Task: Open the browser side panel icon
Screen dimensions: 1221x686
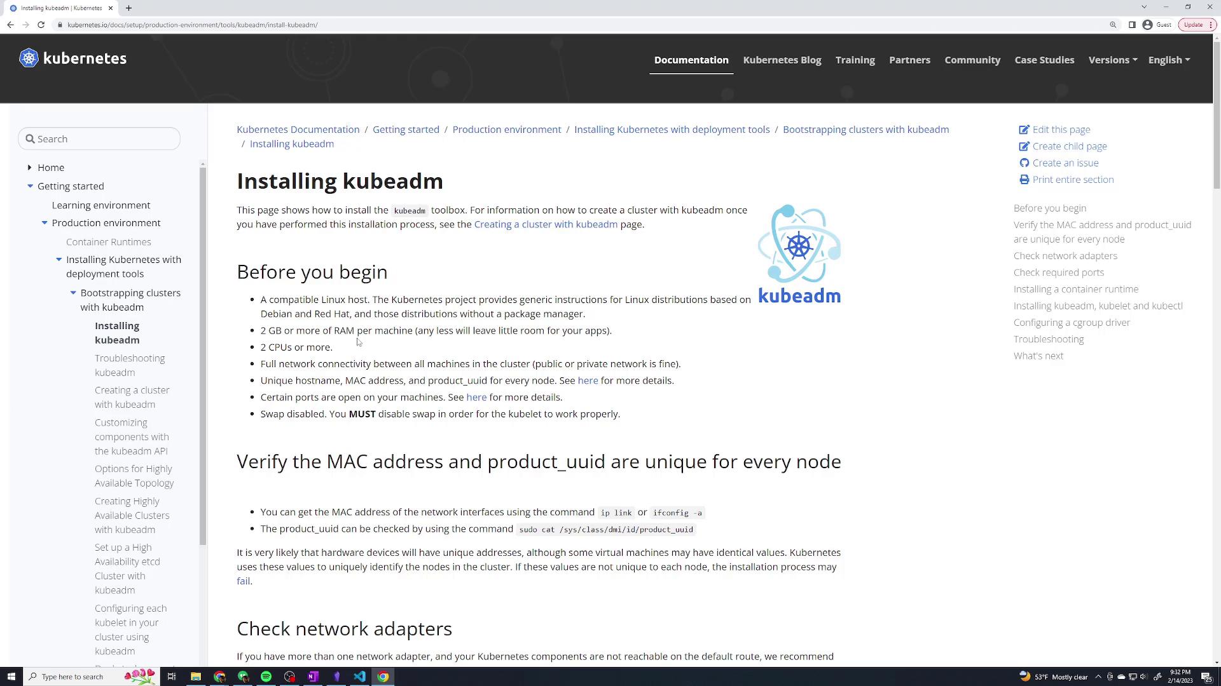Action: pos(1132,25)
